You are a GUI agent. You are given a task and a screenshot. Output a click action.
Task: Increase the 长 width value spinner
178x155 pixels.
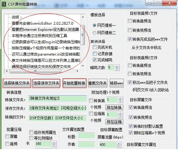point(54,143)
